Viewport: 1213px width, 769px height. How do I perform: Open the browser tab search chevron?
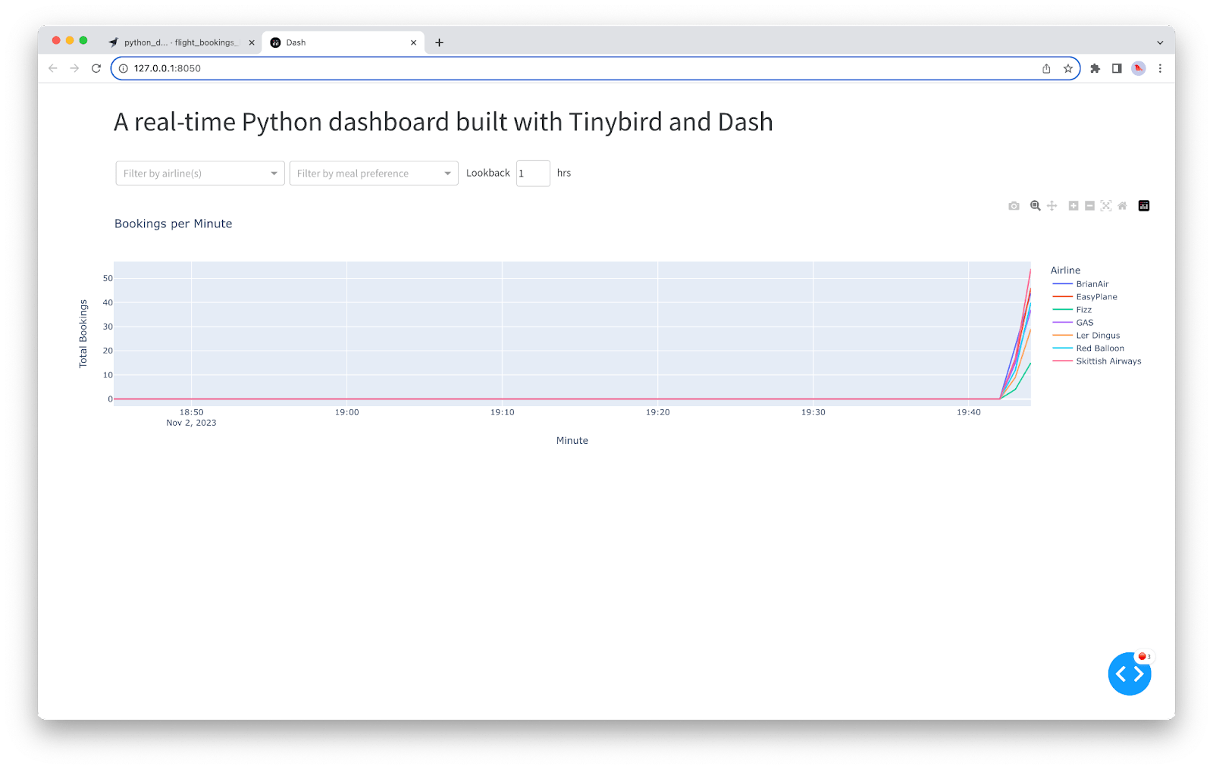coord(1159,42)
